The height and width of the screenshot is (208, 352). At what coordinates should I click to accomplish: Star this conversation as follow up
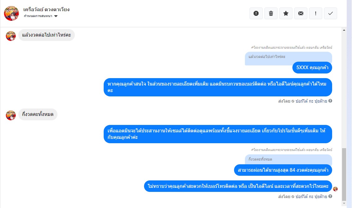coord(286,13)
